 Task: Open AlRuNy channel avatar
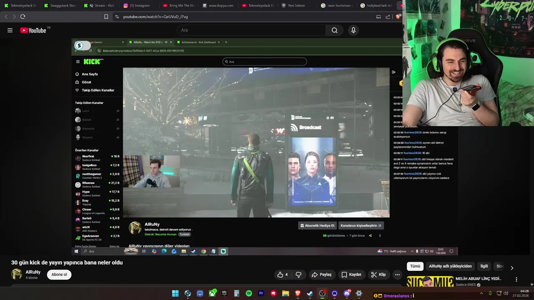click(17, 274)
